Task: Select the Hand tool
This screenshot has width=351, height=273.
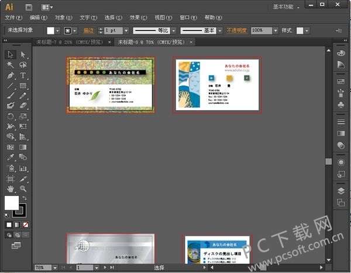Action: tap(11, 189)
